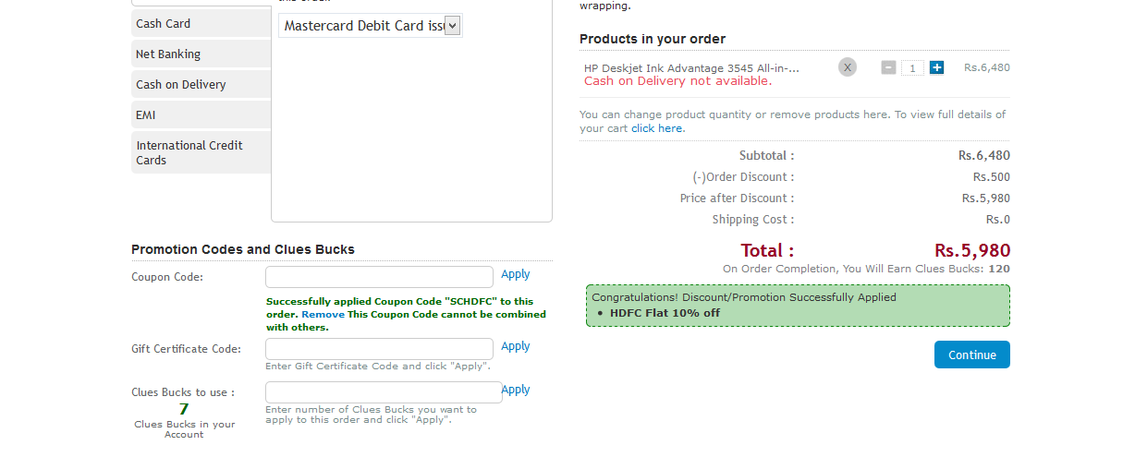Decrease product quantity with minus icon
1135x469 pixels.
coord(888,67)
